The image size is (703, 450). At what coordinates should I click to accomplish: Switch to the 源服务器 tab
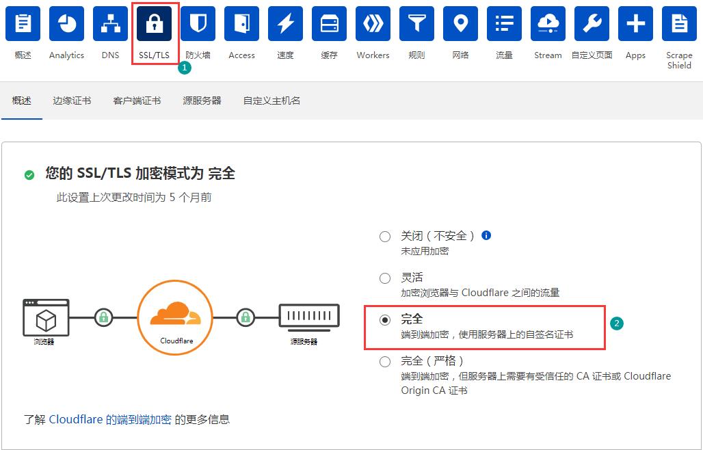point(202,101)
